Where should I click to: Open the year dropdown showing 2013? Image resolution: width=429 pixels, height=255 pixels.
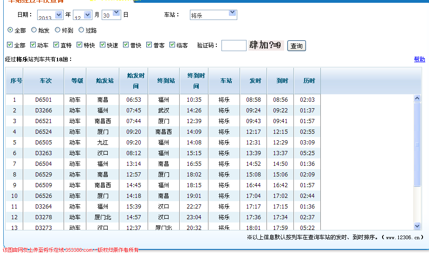tap(50, 15)
